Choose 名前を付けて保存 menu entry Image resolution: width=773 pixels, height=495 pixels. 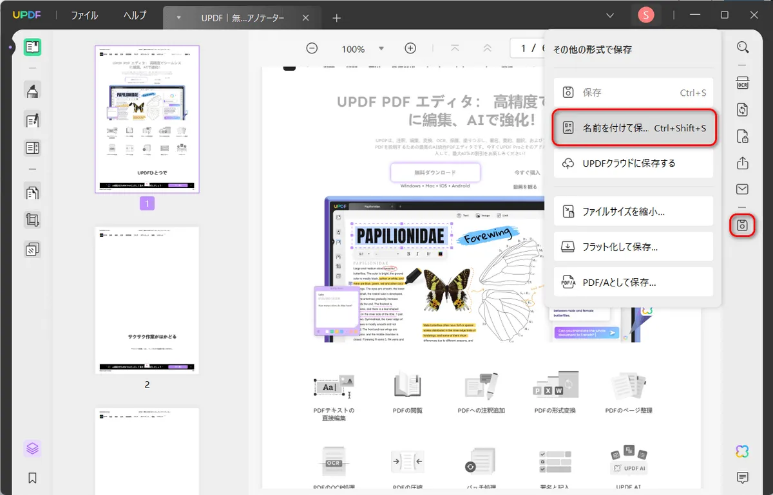633,127
